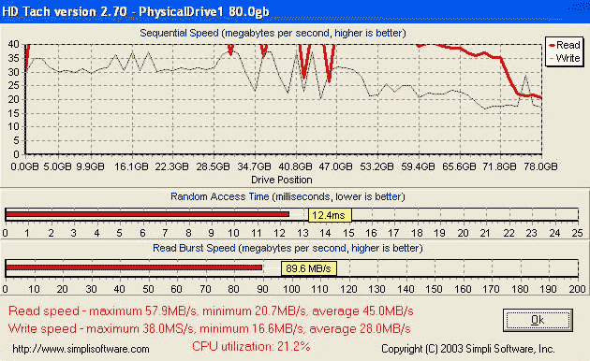Click the Ok button
The image size is (590, 361).
tap(538, 320)
